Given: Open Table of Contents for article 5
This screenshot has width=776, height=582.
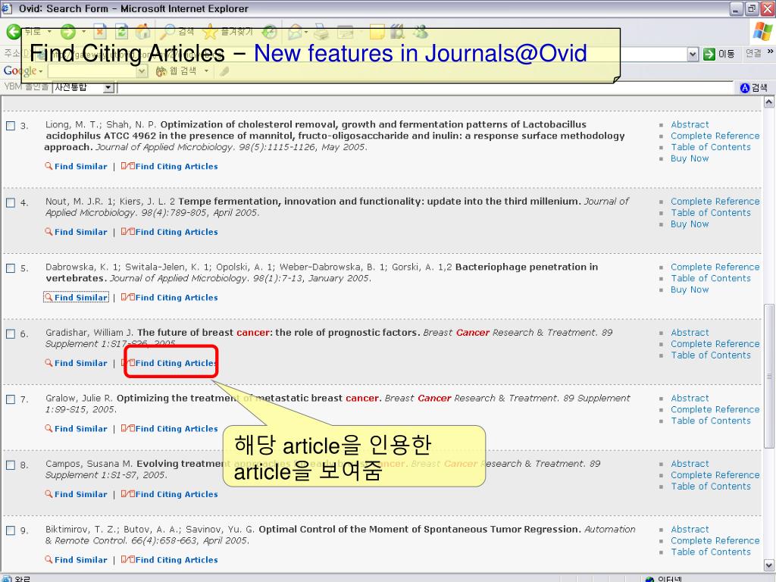Looking at the screenshot, I should (x=711, y=278).
